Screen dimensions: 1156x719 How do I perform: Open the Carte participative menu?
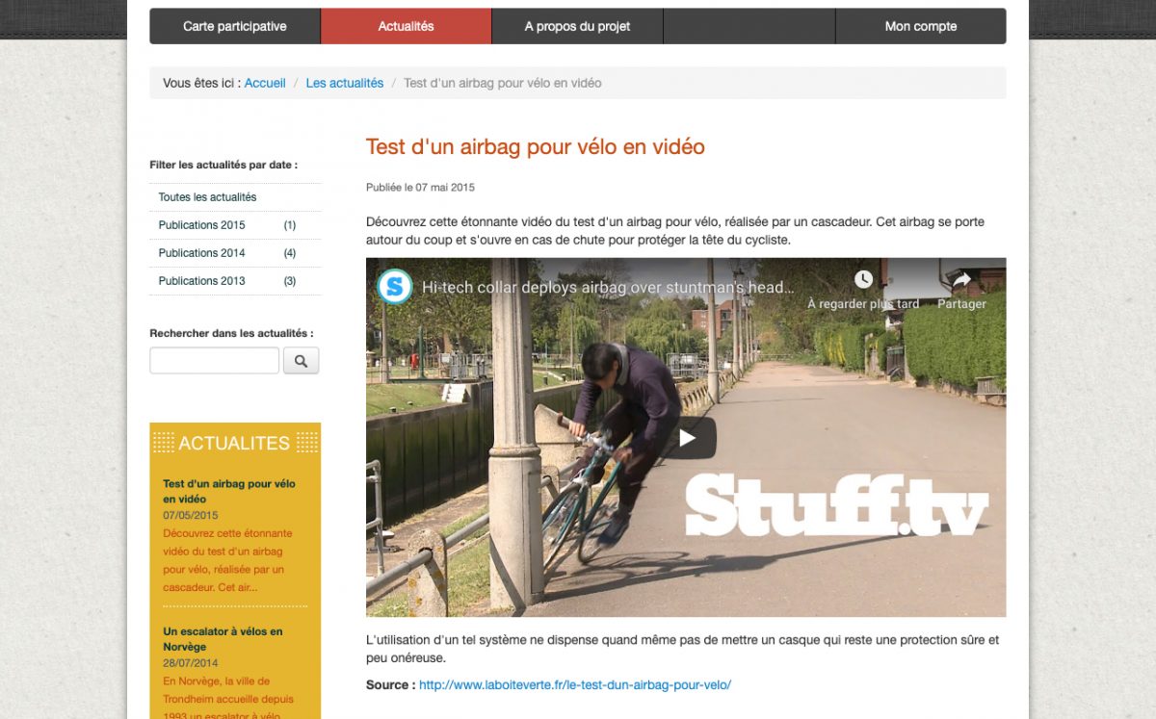(x=235, y=26)
